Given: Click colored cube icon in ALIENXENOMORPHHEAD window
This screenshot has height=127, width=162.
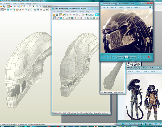Looking at the screenshot, I should [x=11, y=6].
